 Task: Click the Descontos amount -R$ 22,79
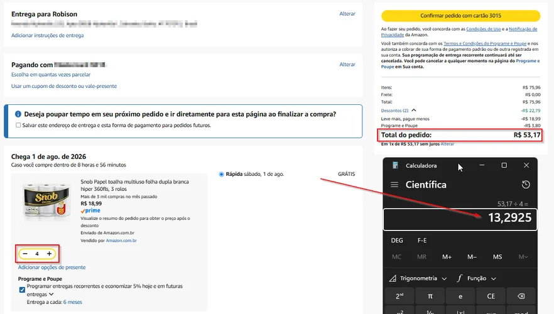[x=530, y=111]
